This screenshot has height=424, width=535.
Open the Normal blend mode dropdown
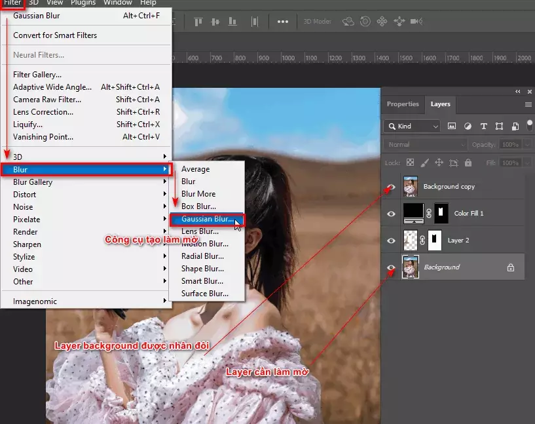click(424, 144)
